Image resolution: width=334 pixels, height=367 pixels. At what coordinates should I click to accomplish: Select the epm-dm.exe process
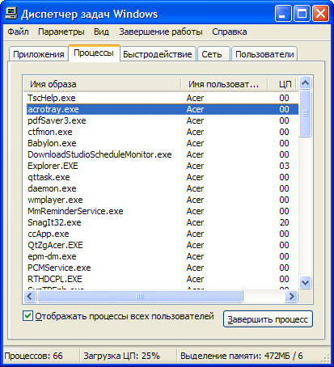point(163,256)
